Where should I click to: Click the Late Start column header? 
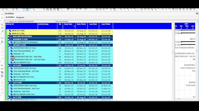coord(93,26)
